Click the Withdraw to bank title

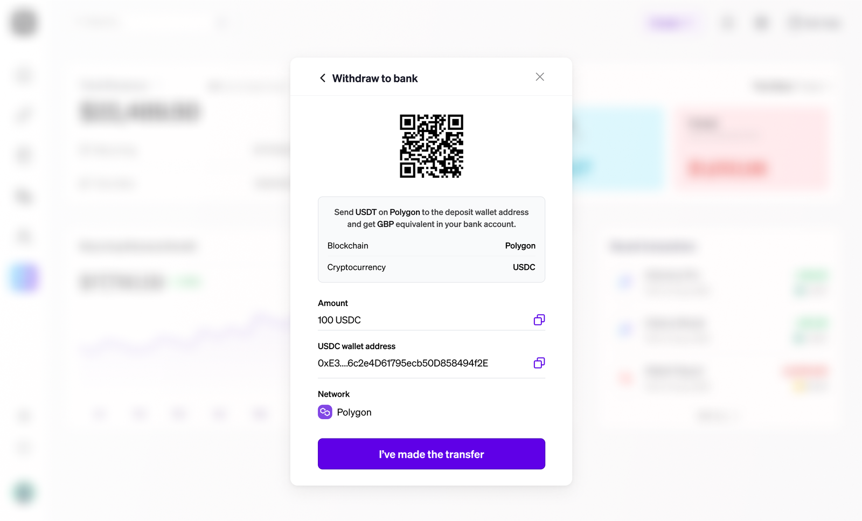pos(375,79)
